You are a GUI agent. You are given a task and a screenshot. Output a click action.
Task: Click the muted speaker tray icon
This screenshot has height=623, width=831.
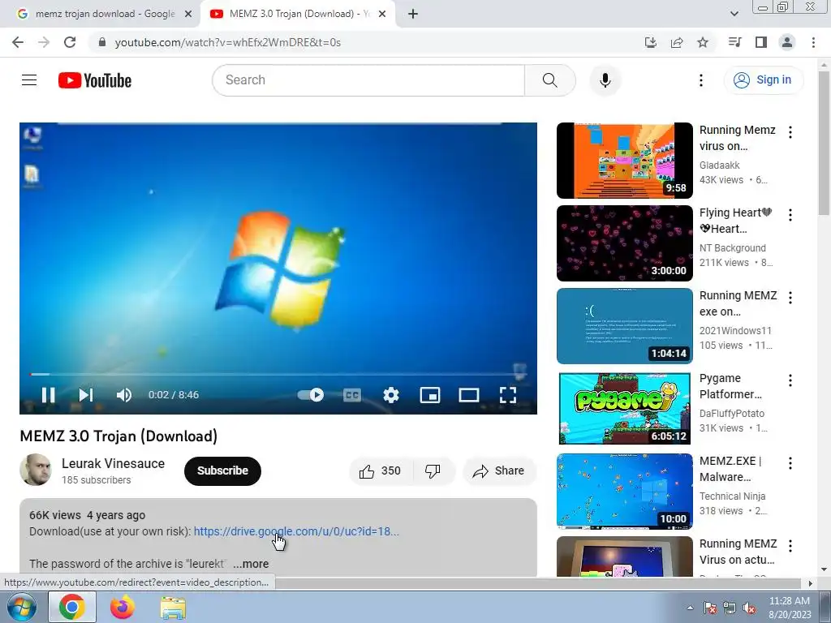749,608
